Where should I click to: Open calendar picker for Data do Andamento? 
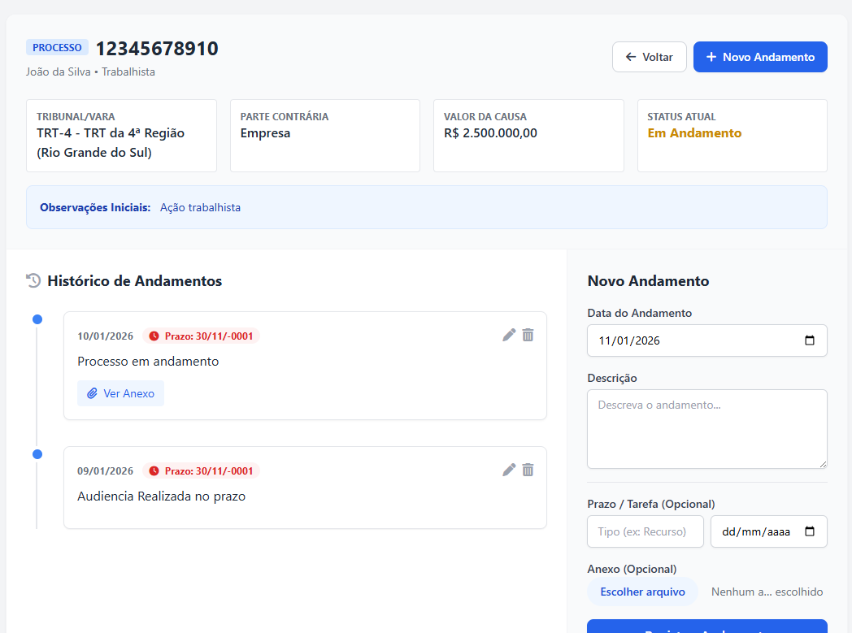(809, 340)
